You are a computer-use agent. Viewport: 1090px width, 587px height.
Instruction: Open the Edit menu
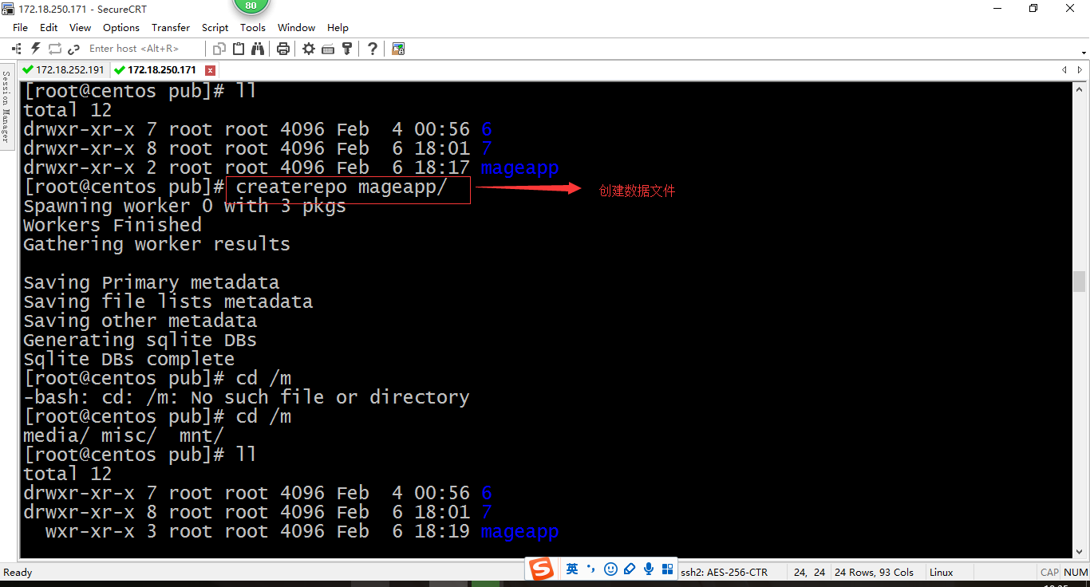tap(49, 27)
